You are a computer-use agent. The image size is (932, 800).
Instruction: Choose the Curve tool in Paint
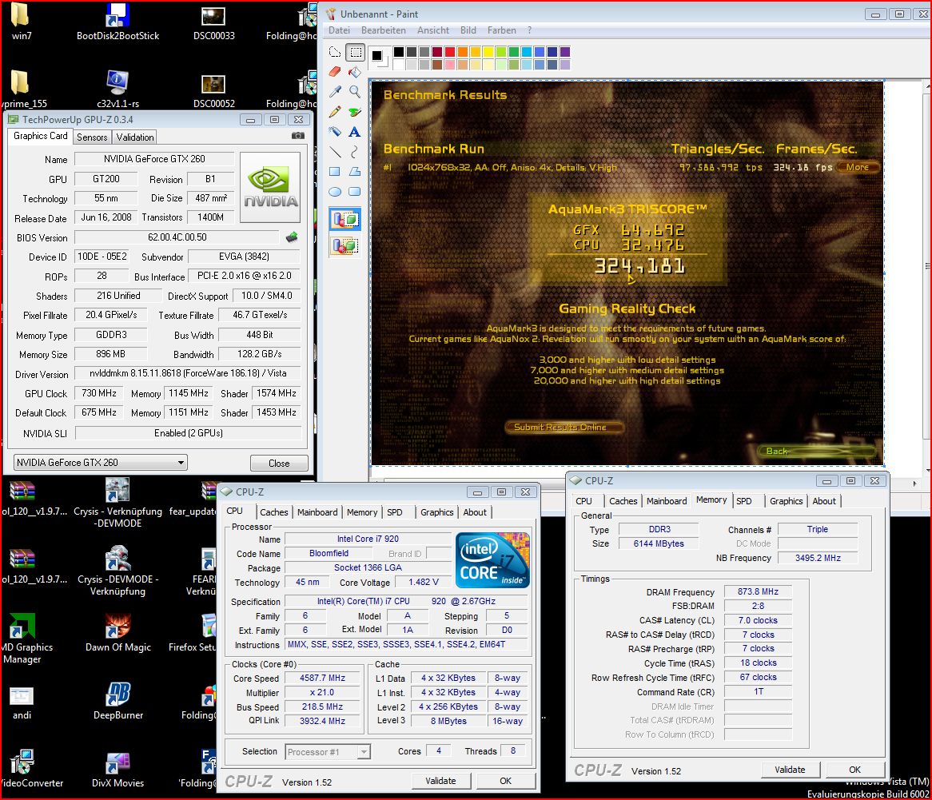coord(356,152)
